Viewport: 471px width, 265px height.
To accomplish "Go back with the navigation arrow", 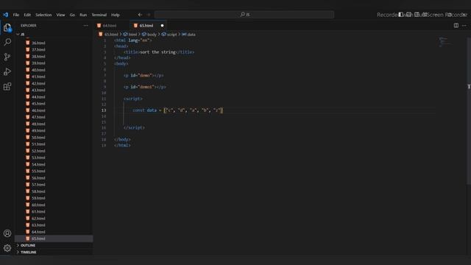I will point(140,15).
